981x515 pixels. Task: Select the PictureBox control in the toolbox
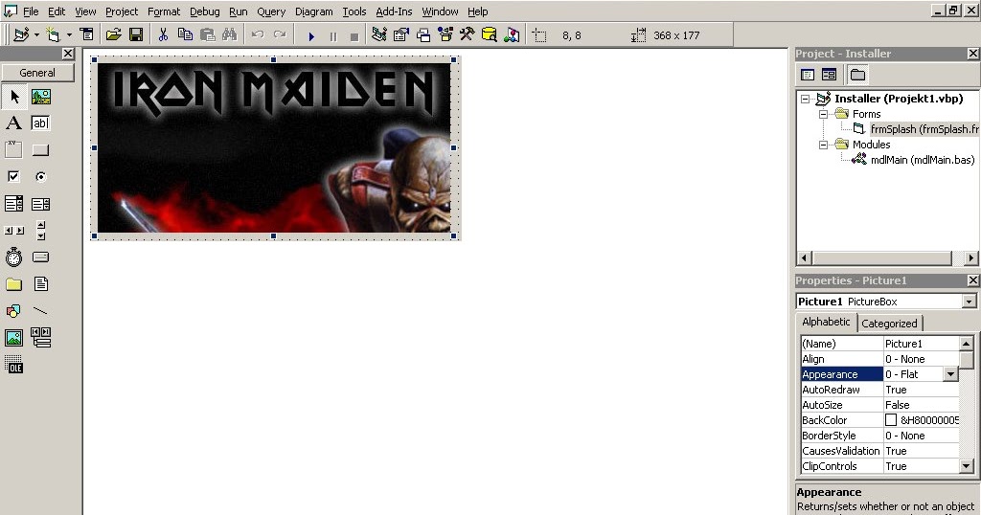pyautogui.click(x=40, y=97)
